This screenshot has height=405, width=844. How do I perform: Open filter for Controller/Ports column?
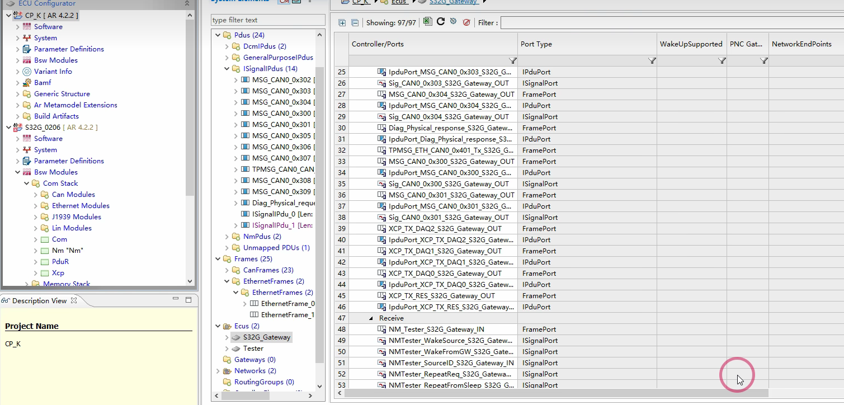point(512,60)
